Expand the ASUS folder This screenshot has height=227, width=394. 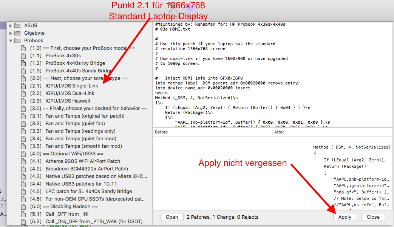(x=11, y=26)
